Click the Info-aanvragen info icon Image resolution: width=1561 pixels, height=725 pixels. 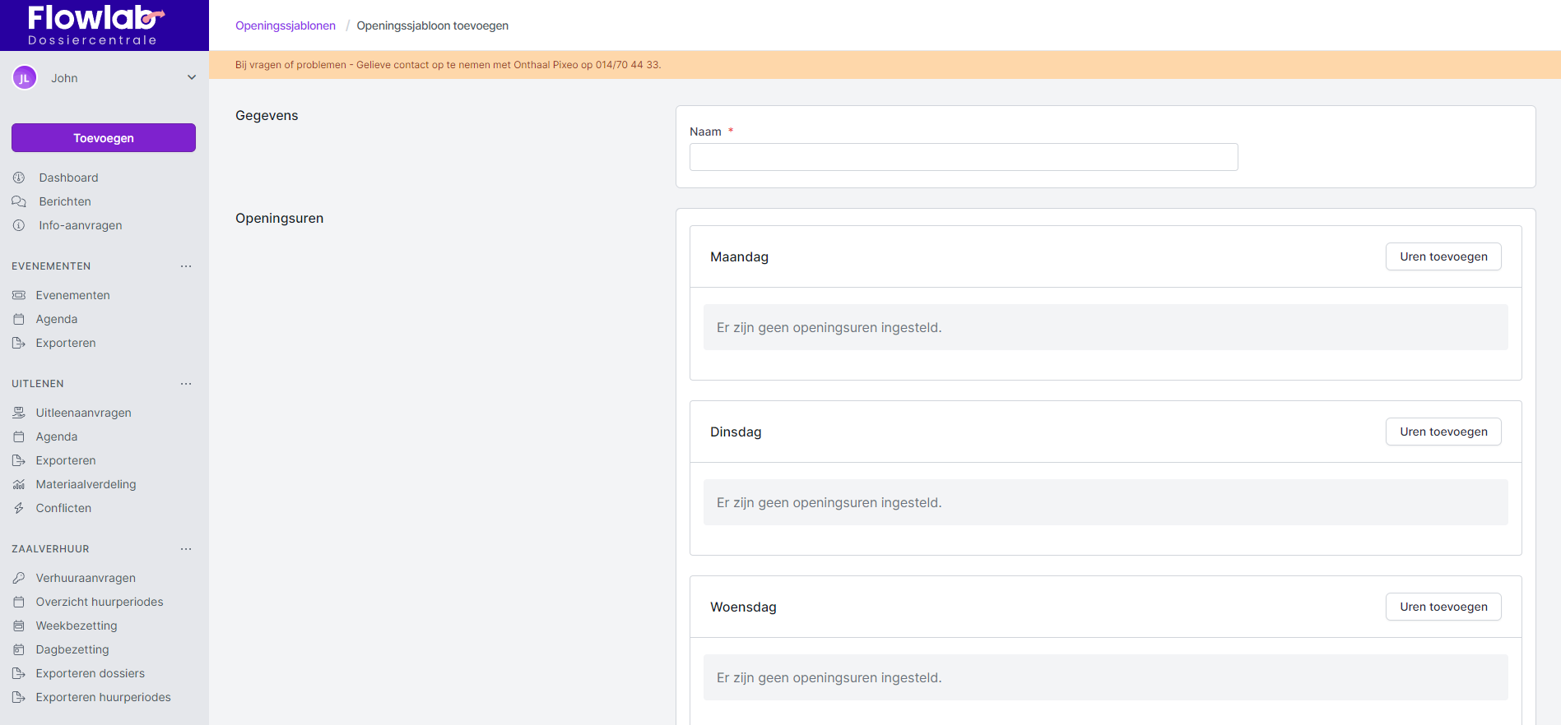pyautogui.click(x=19, y=225)
